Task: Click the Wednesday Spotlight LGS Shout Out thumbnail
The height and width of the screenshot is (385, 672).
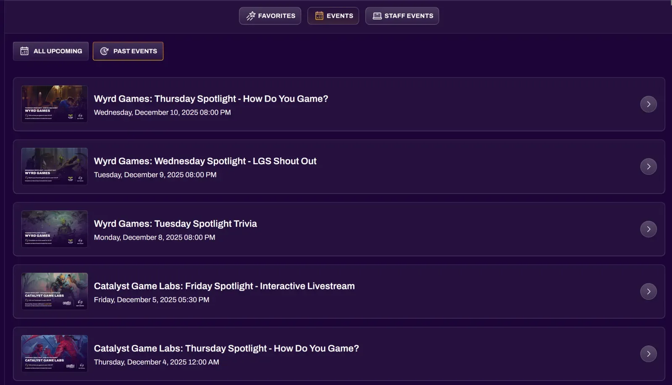Action: point(55,167)
